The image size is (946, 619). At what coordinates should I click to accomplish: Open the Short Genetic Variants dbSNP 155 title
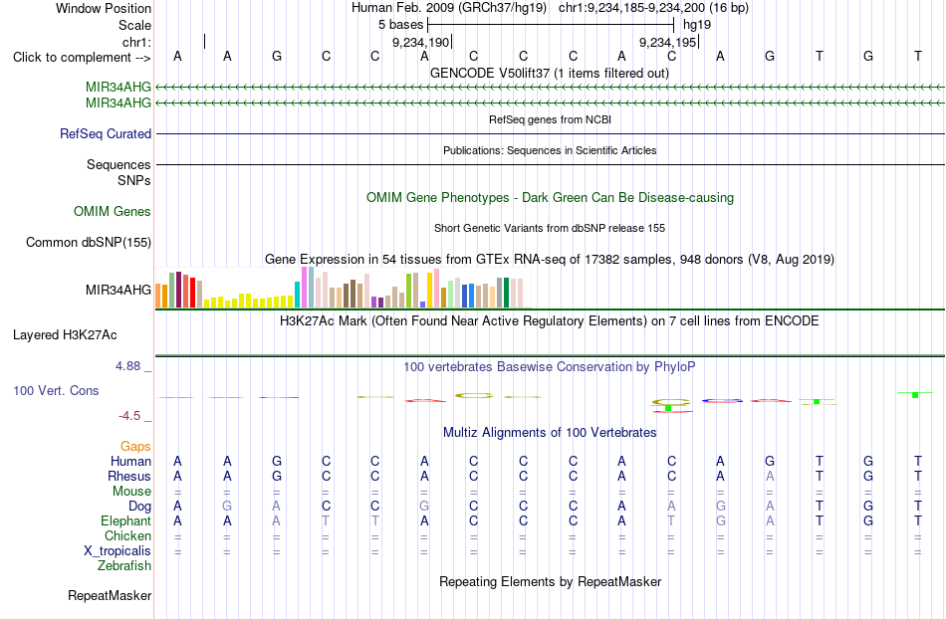(549, 228)
